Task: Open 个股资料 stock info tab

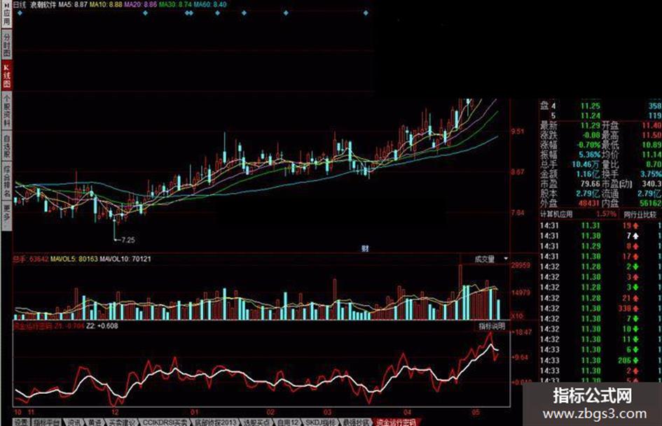Action: pyautogui.click(x=6, y=111)
